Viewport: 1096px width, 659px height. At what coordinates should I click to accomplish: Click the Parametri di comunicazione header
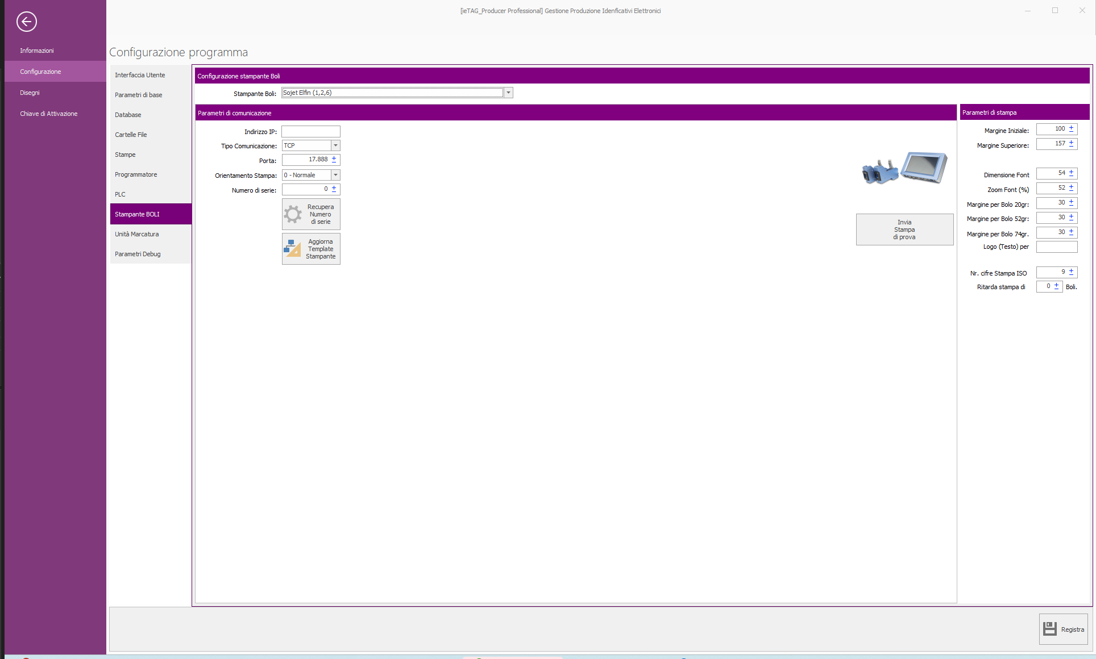[576, 113]
